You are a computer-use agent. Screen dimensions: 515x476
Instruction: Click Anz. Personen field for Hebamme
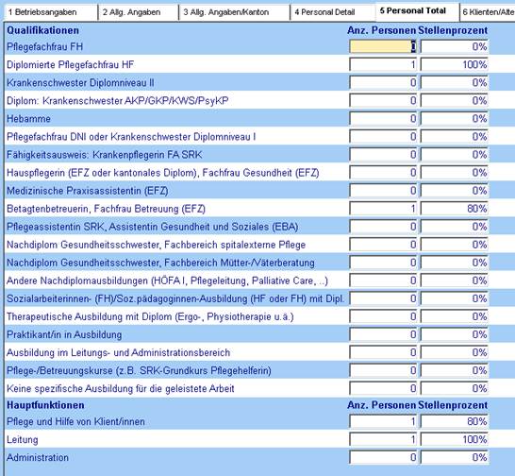tap(383, 118)
